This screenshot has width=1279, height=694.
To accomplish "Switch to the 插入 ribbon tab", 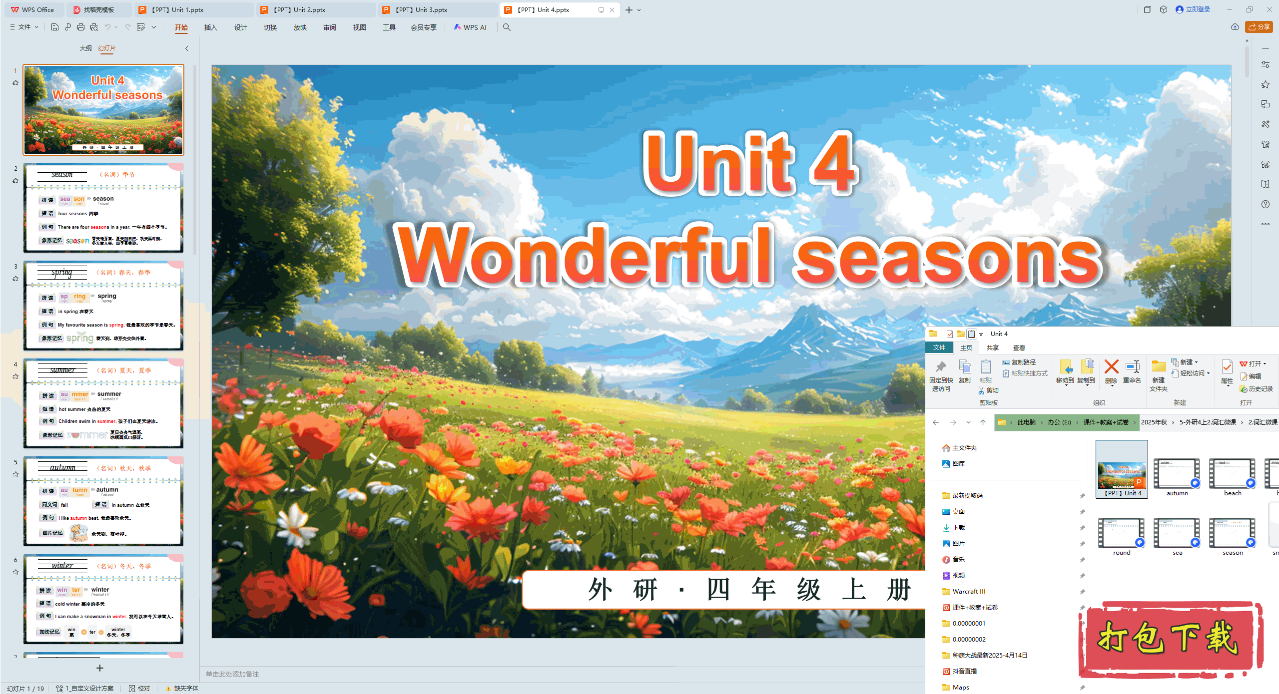I will click(210, 27).
